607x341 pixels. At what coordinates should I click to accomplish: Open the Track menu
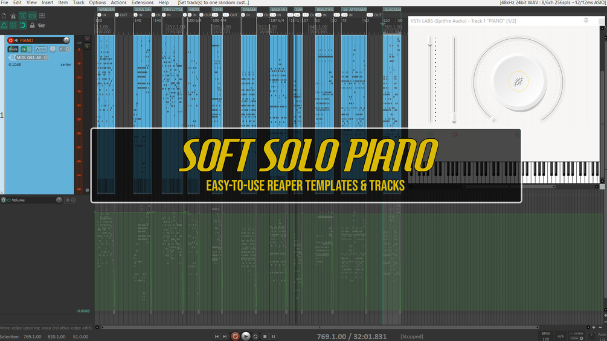pos(79,2)
